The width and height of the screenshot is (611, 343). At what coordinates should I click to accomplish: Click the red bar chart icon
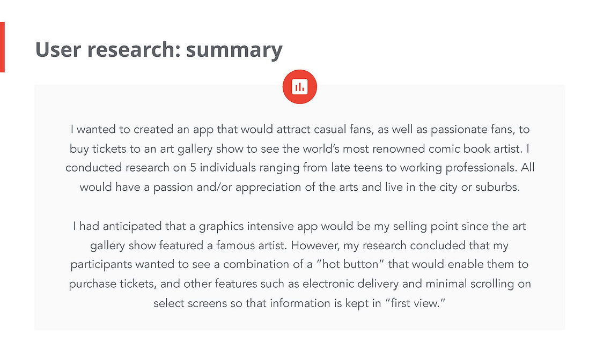tap(300, 87)
